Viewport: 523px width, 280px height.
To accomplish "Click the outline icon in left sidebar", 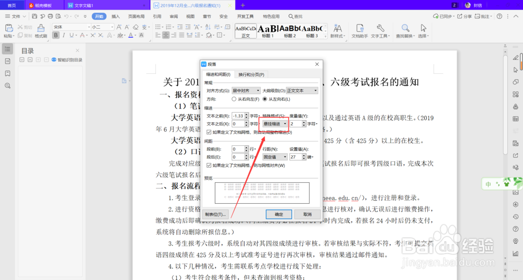I will (x=8, y=49).
